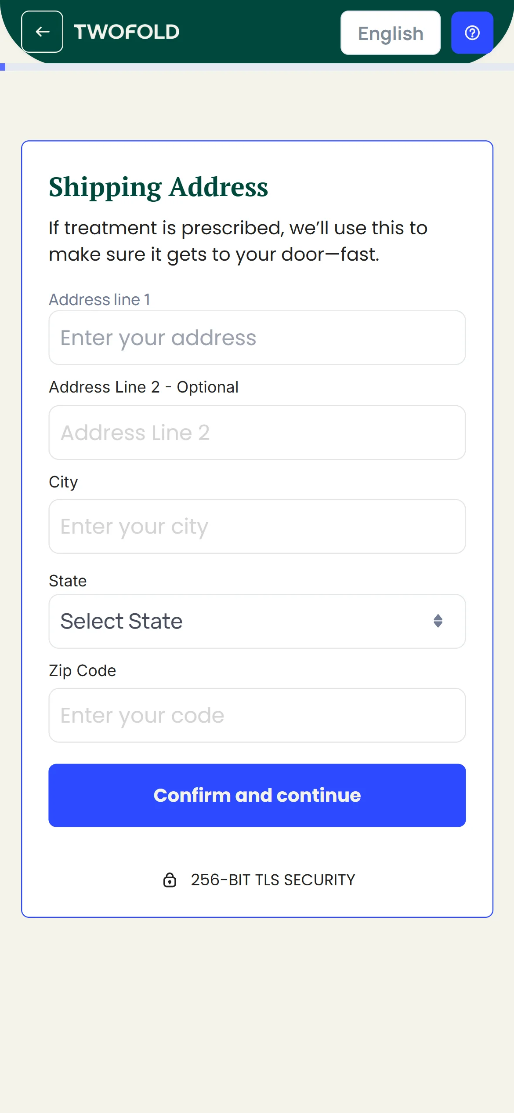Click the 256-BIT TLS SECURITY text

click(272, 880)
